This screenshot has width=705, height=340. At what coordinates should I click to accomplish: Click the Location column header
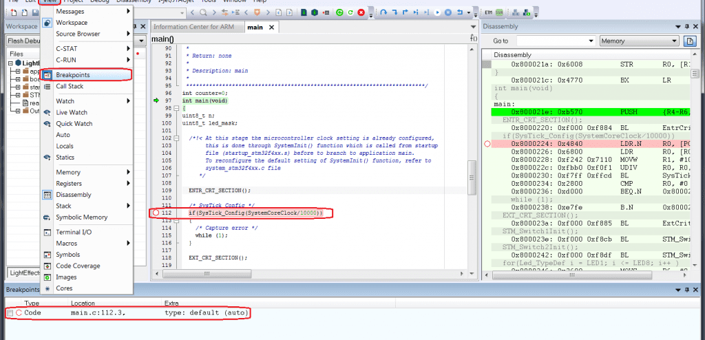pyautogui.click(x=83, y=303)
